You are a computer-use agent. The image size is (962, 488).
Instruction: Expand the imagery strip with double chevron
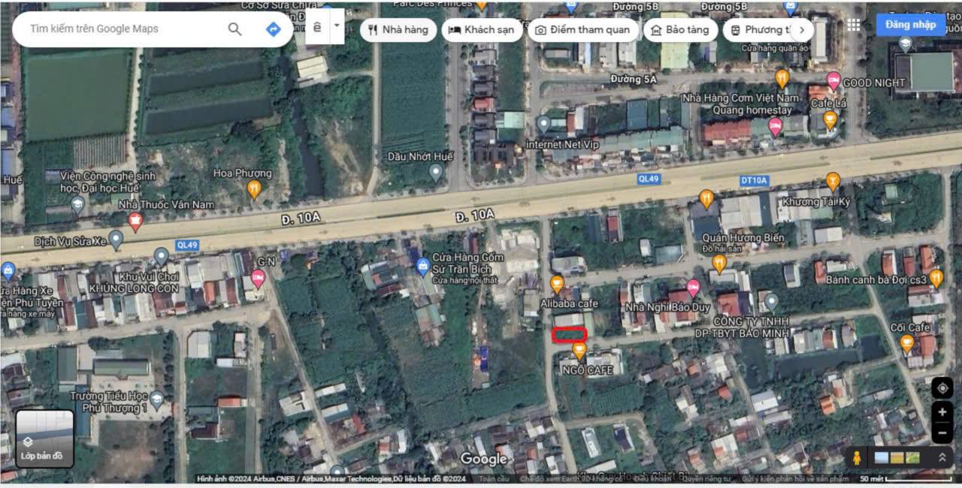[942, 457]
